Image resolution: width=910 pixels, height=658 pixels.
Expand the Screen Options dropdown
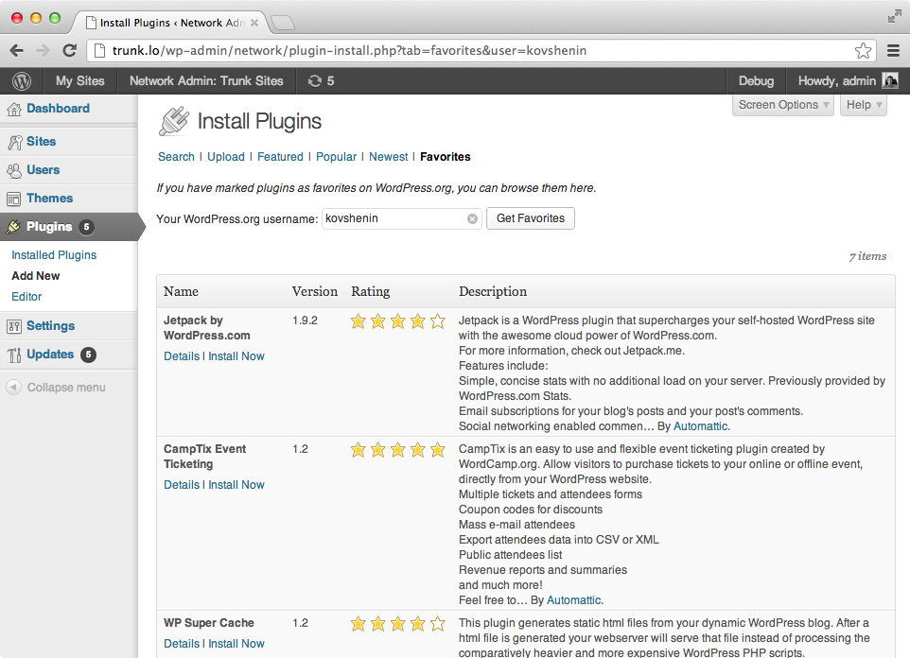[x=783, y=105]
